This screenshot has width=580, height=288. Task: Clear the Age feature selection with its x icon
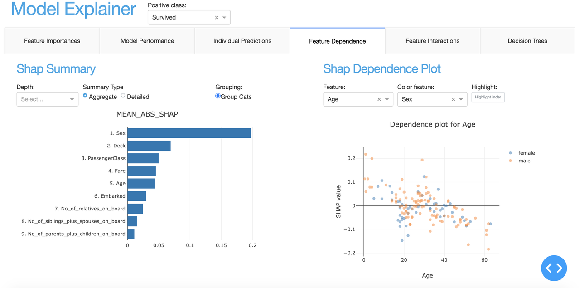(x=379, y=99)
